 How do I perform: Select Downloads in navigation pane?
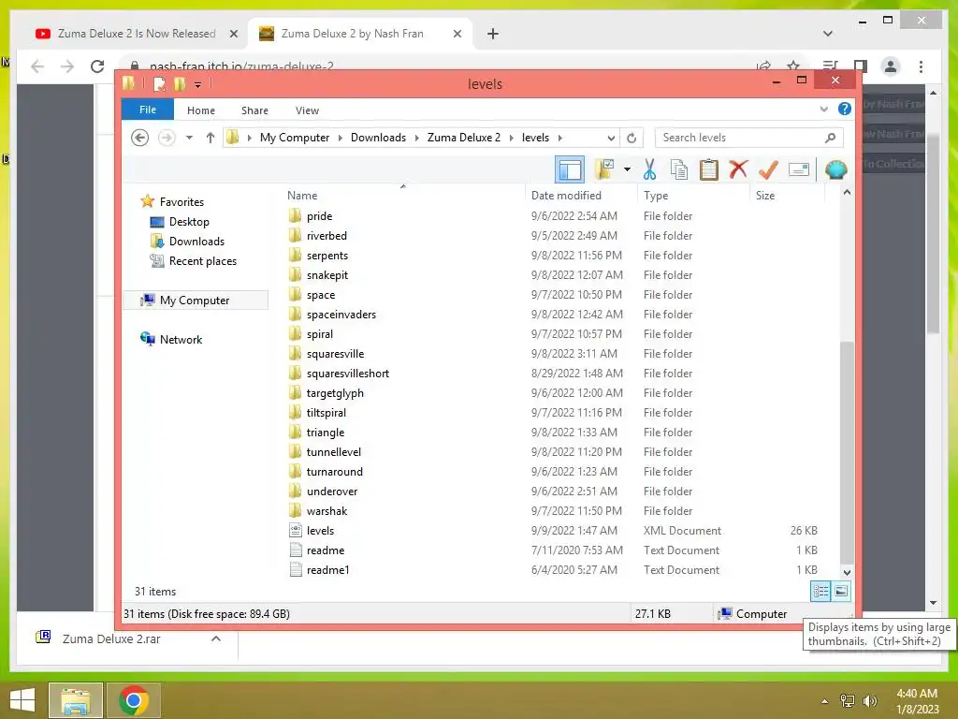pos(196,241)
